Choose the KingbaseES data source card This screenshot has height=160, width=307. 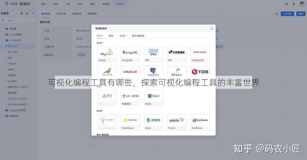200,54
